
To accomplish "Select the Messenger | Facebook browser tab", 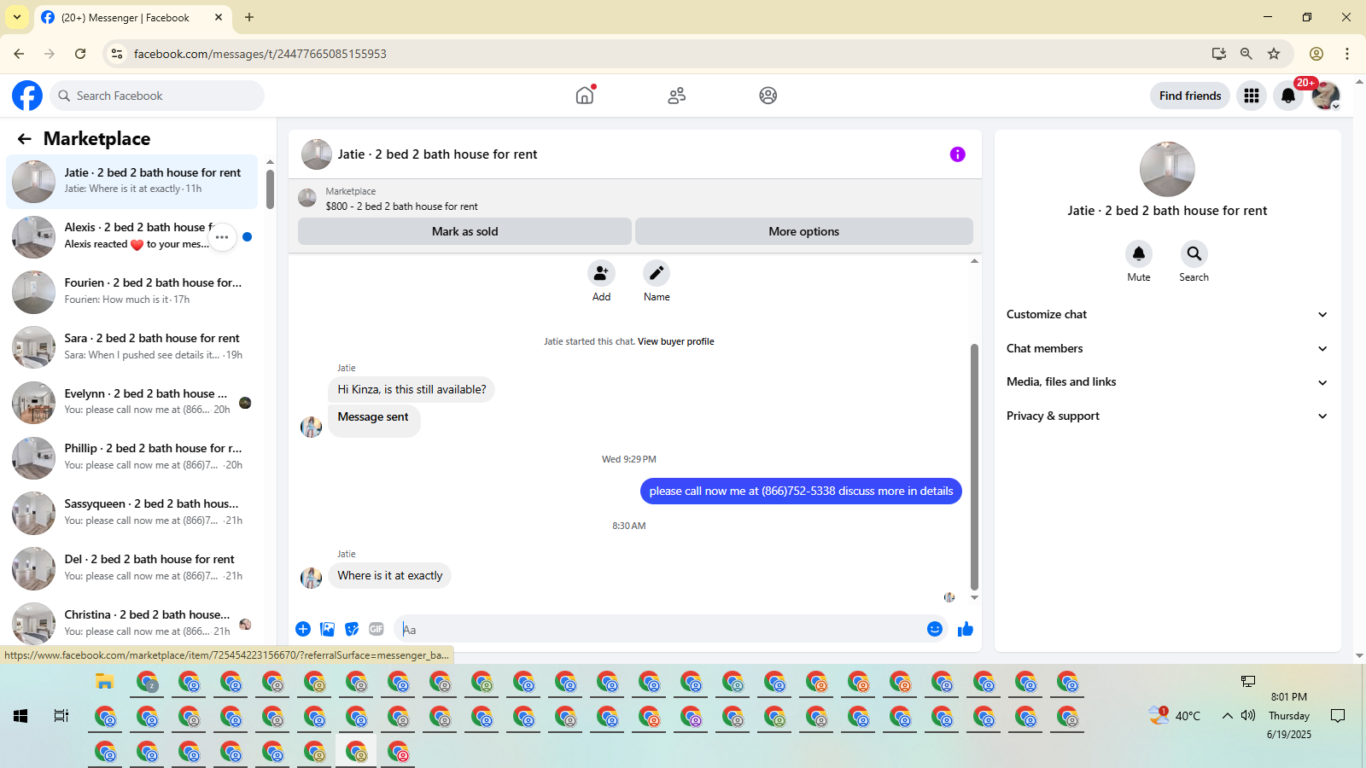I will [x=132, y=17].
